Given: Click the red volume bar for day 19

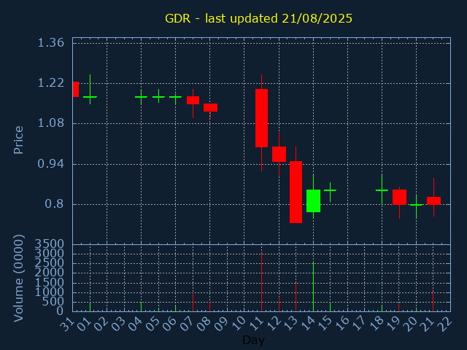Looking at the screenshot, I should click(x=399, y=308).
